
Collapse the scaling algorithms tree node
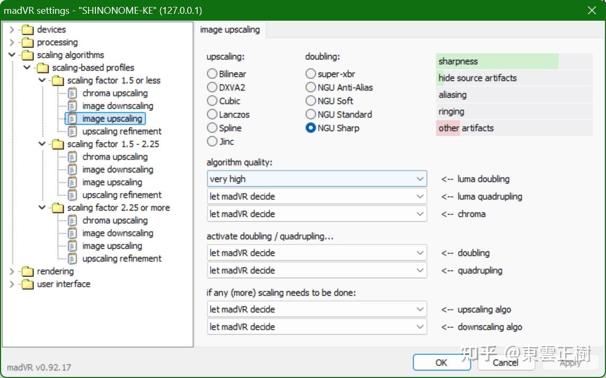coord(12,55)
